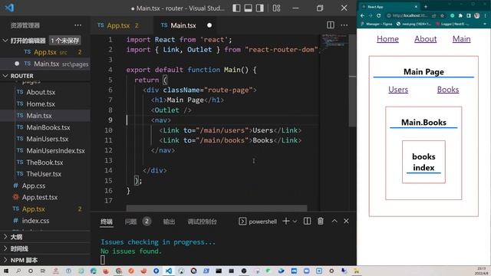Click the browser localhost address bar

(x=410, y=15)
